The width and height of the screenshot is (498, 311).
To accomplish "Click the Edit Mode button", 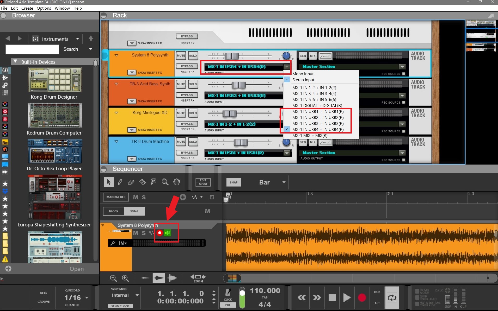I will 203,182.
